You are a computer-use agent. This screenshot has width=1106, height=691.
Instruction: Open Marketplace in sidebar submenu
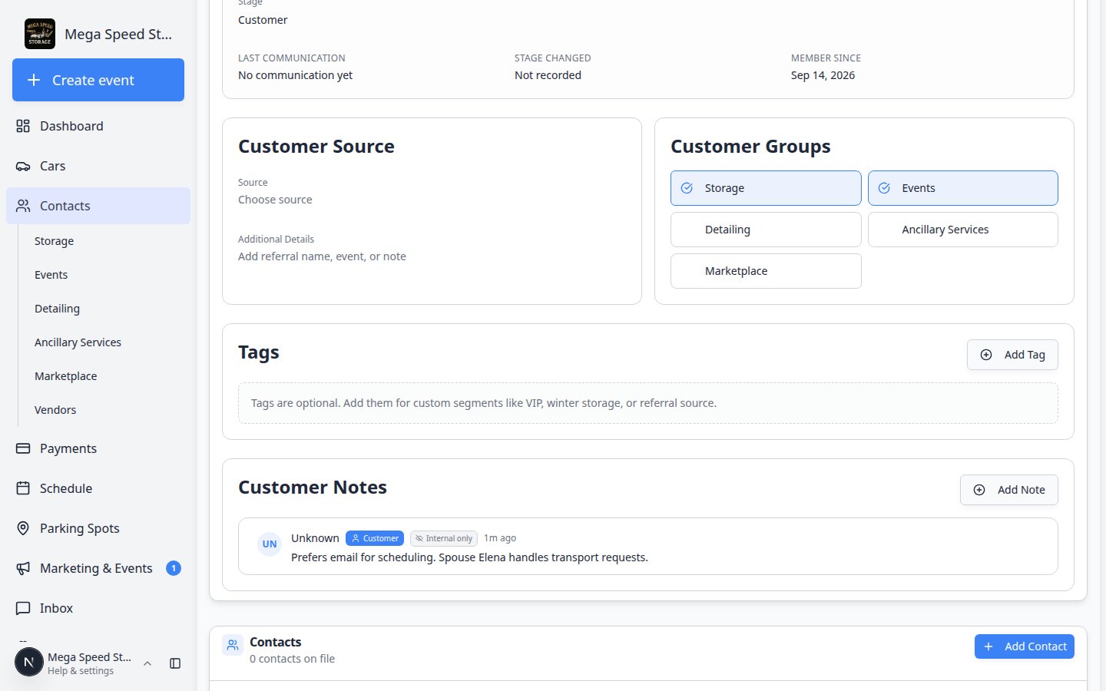65,376
